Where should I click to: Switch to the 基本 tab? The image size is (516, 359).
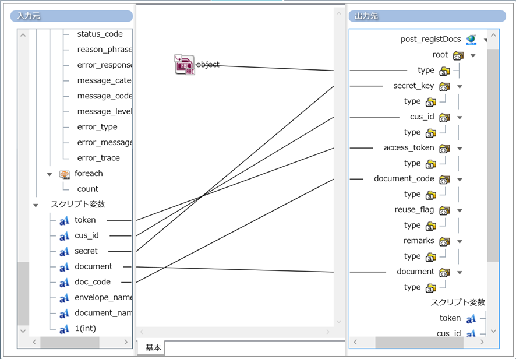point(153,348)
